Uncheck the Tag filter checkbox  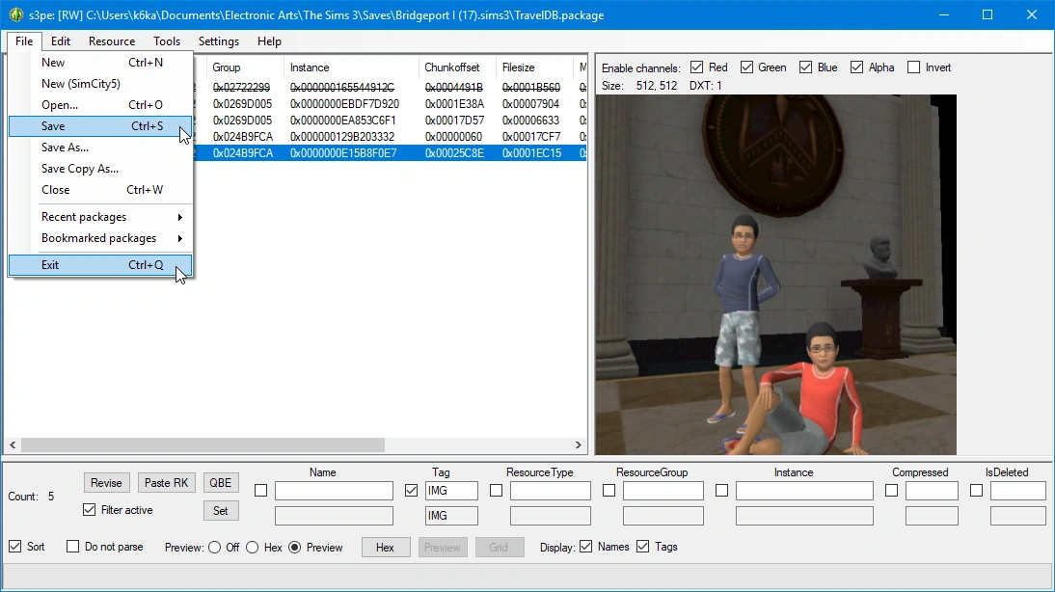click(x=411, y=491)
